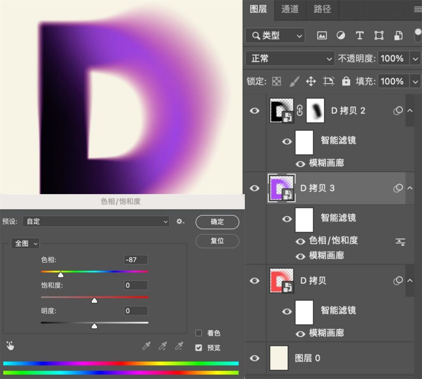
Task: Open the 填充 fill slider arrow
Action: pyautogui.click(x=415, y=81)
